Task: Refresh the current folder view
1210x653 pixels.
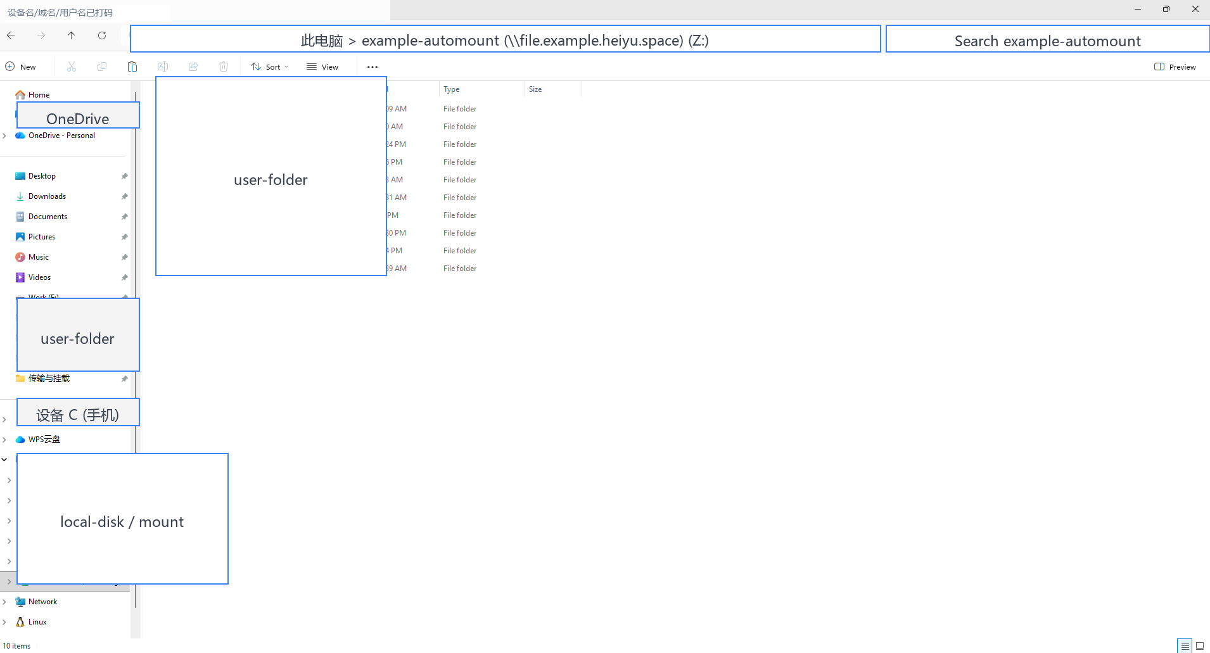Action: point(102,35)
